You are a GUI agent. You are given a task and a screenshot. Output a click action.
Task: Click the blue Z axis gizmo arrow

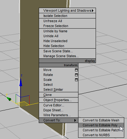coord(21,82)
